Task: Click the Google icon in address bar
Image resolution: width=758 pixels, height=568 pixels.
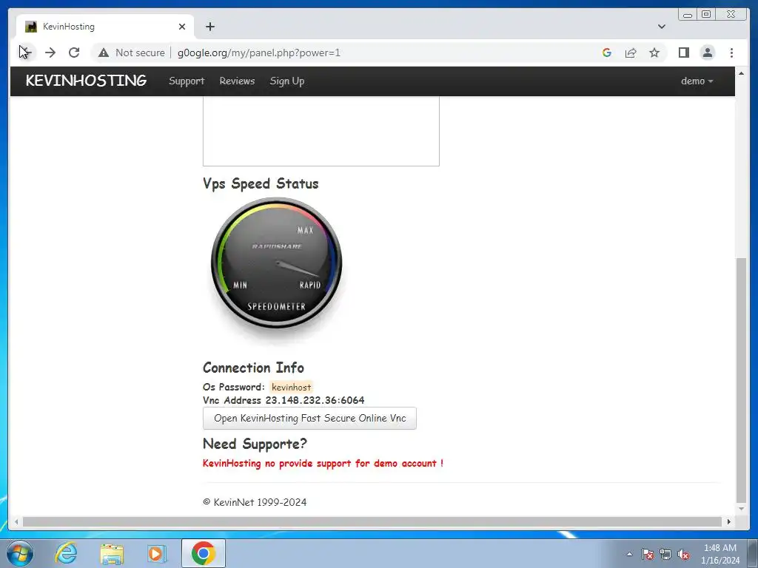Action: (x=607, y=53)
